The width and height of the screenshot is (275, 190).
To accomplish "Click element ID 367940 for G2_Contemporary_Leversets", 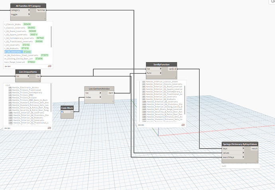I will coord(40,38).
